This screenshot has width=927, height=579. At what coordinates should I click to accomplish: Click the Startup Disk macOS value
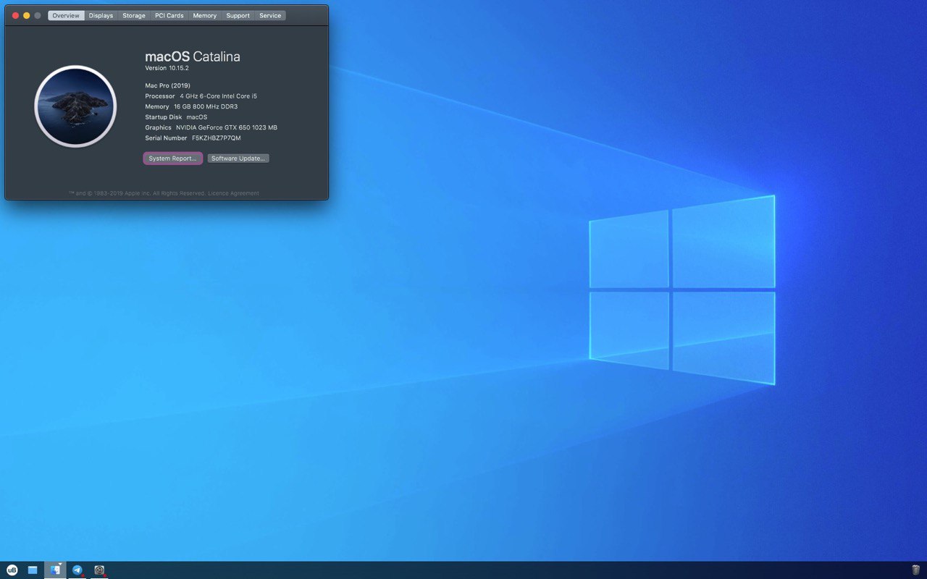197,117
